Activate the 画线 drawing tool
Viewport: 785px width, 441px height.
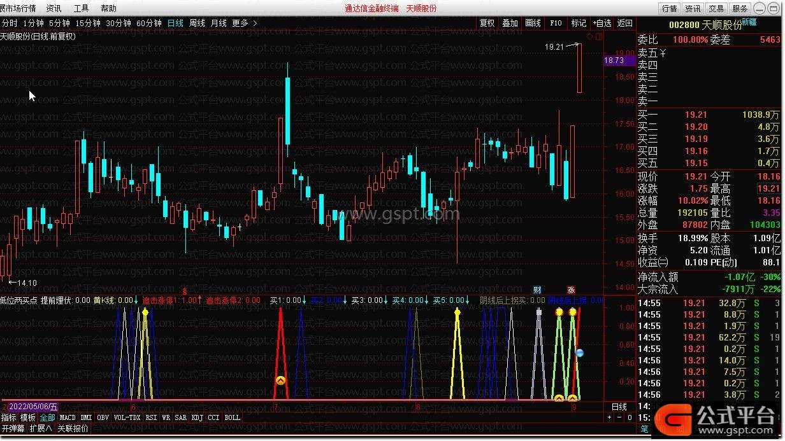coord(533,23)
